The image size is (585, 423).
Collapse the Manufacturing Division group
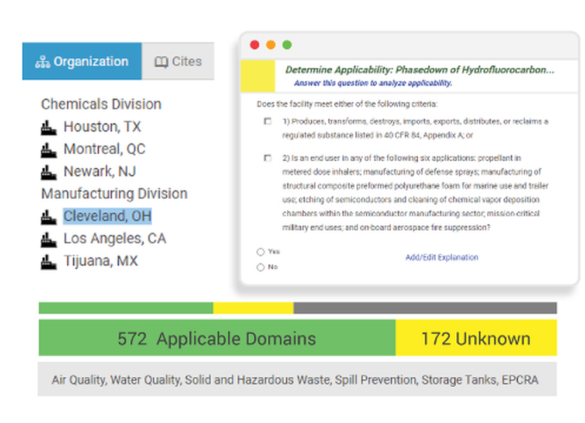click(114, 193)
